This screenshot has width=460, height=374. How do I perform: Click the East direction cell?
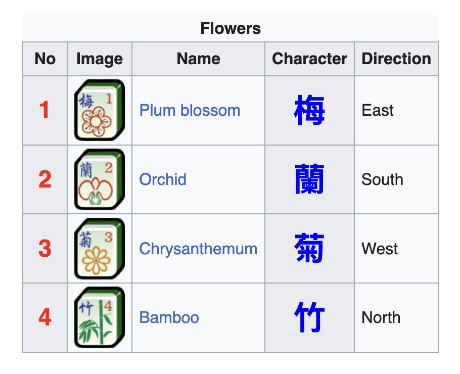(x=378, y=110)
